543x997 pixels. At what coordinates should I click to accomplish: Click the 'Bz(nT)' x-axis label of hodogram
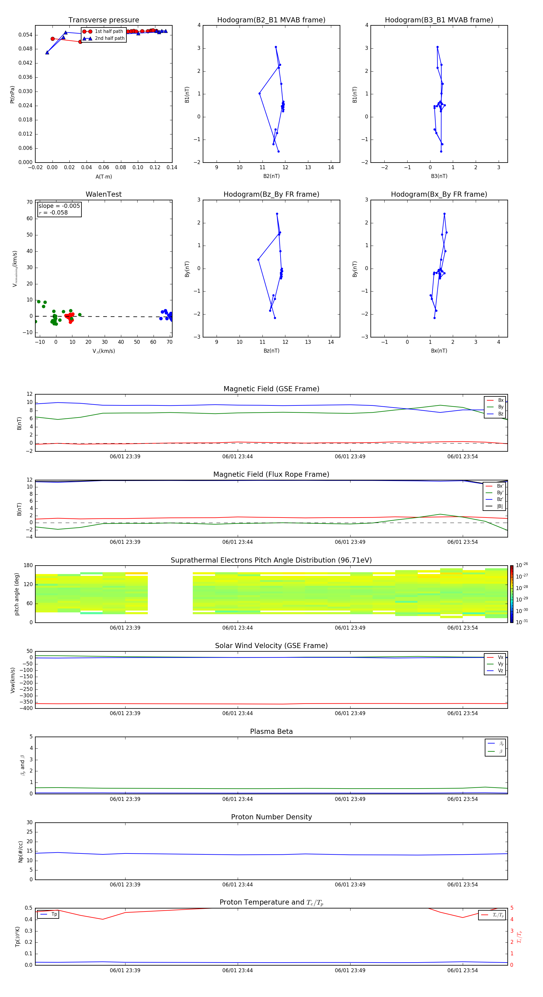click(271, 351)
